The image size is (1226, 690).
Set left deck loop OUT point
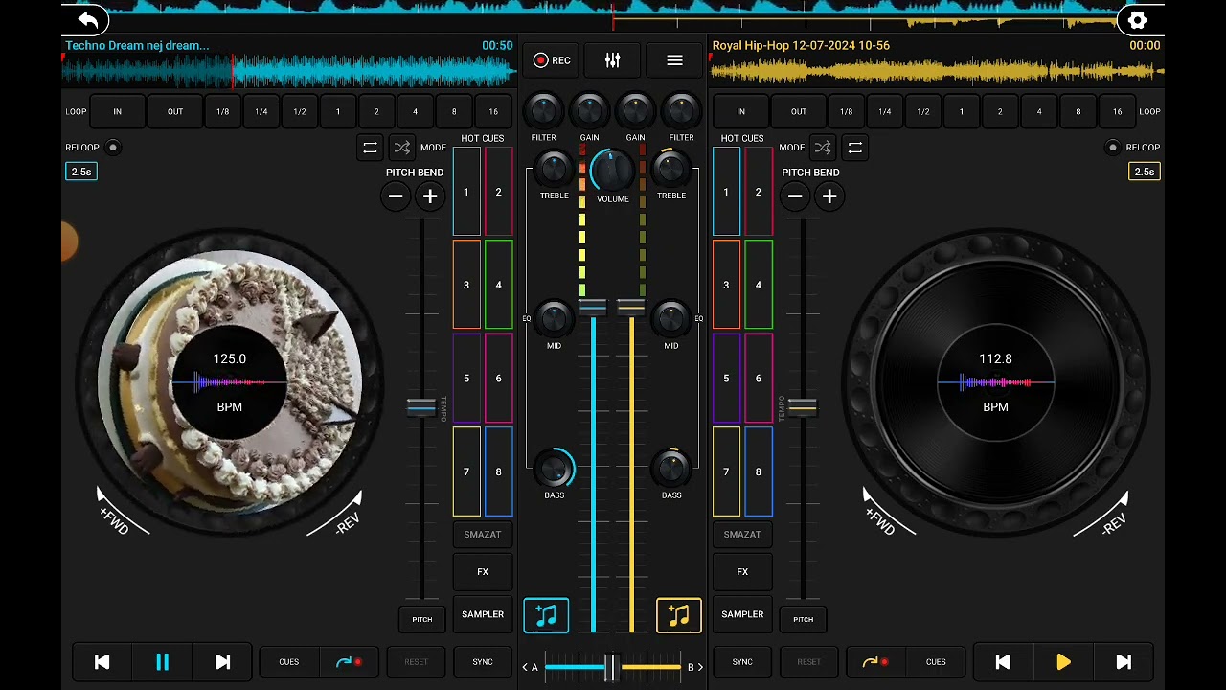175,111
